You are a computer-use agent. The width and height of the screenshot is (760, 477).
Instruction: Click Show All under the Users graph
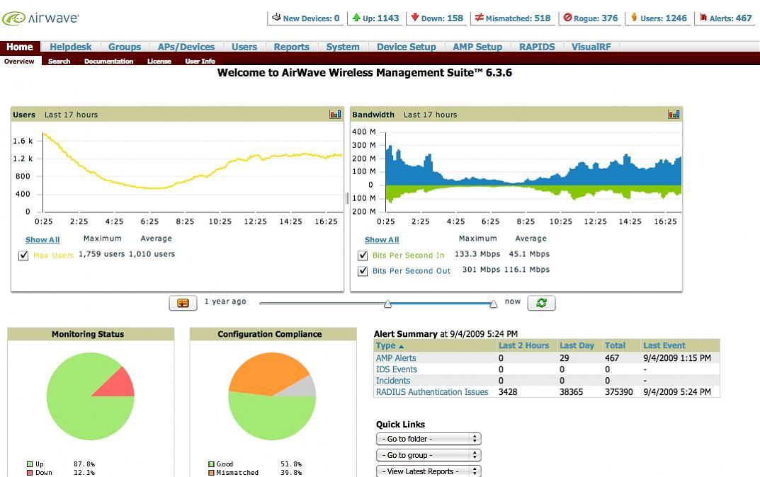click(x=42, y=240)
